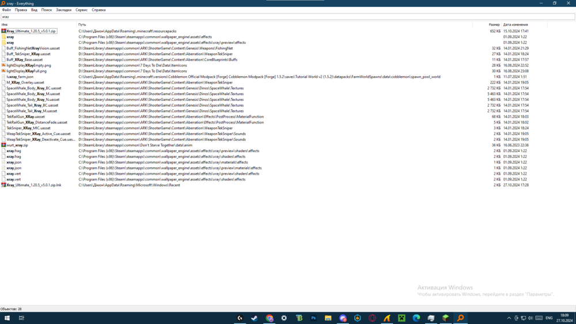Switch to Google Chrome on the taskbar
Viewport: 576px width, 324px height.
(x=269, y=318)
